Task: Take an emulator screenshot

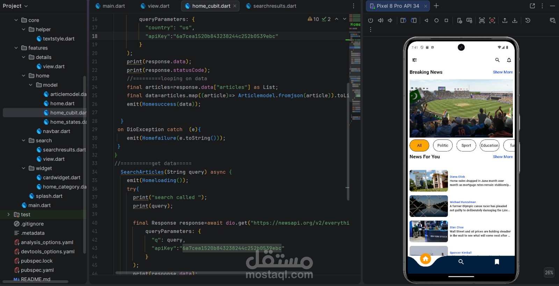Action: point(482,21)
